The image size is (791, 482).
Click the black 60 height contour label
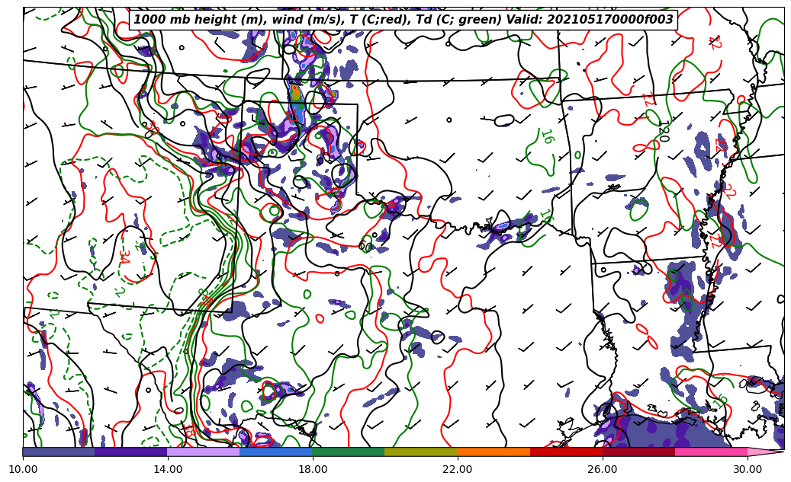(x=365, y=246)
